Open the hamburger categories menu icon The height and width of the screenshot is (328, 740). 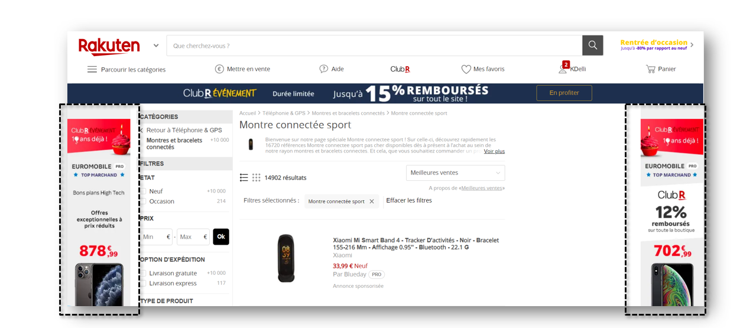(x=92, y=69)
